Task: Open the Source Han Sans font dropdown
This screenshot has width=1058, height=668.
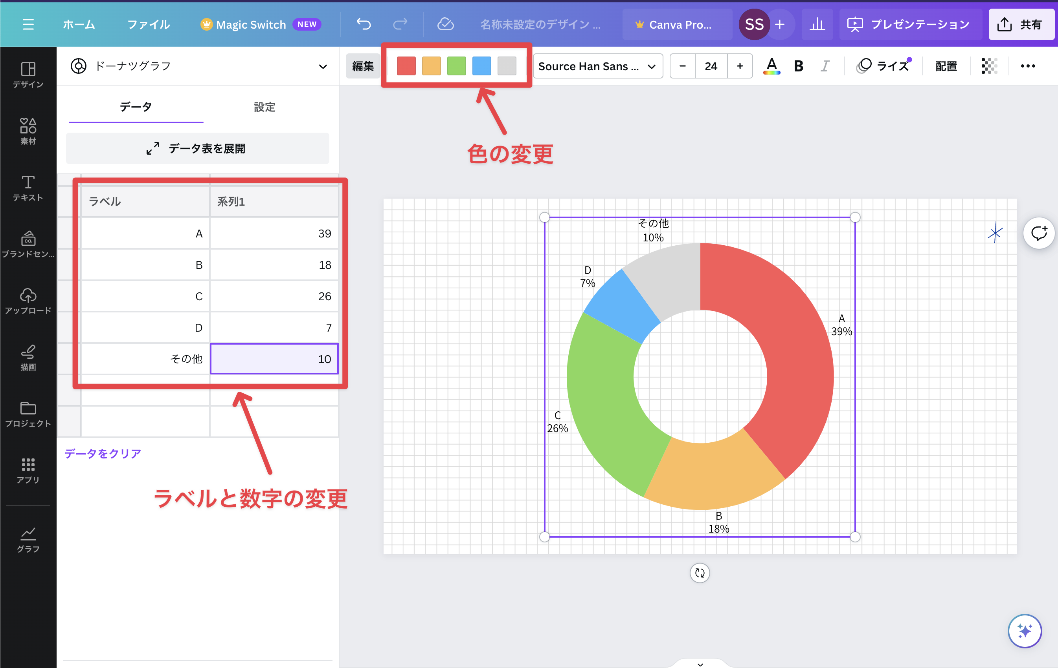Action: (597, 66)
